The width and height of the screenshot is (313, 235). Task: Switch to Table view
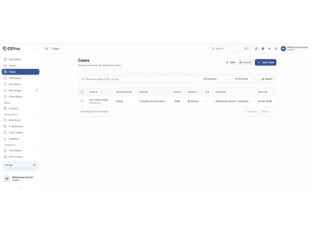pyautogui.click(x=231, y=62)
